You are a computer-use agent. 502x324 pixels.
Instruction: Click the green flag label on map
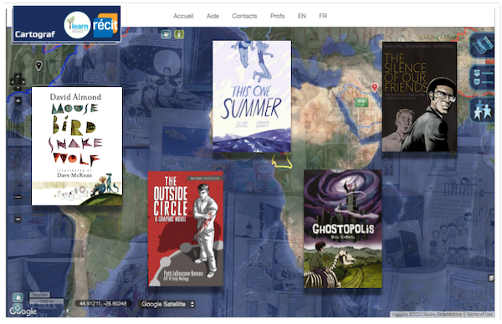[x=361, y=103]
